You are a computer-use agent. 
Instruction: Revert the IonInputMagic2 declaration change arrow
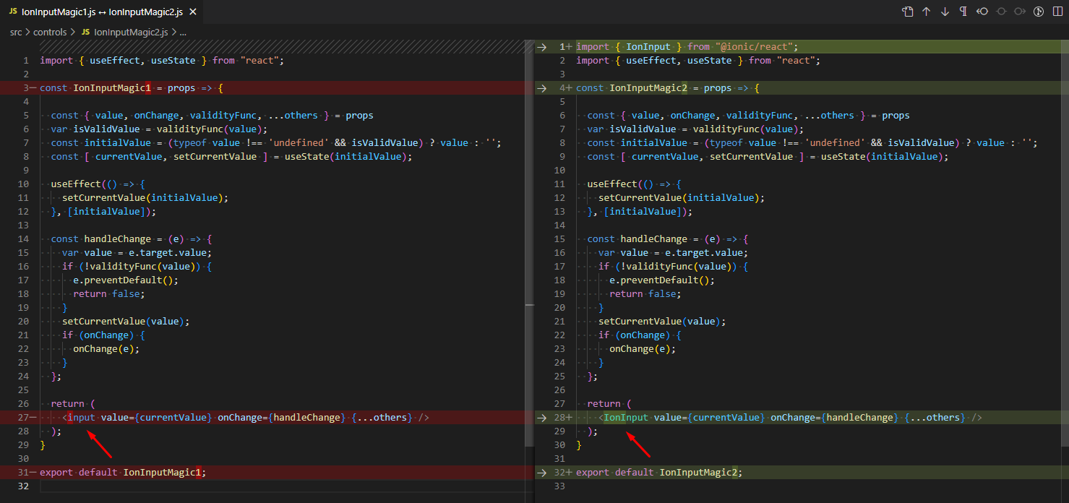click(x=541, y=88)
